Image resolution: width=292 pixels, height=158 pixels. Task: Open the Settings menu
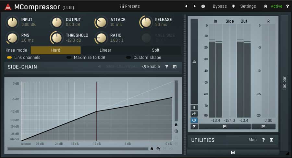[x=248, y=6]
